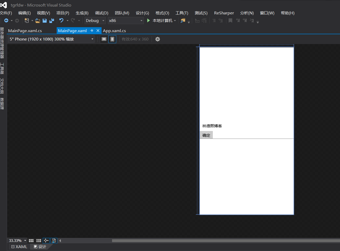Toggle snap to snaplines button
Screen dimensions: 340x251
coord(46,241)
